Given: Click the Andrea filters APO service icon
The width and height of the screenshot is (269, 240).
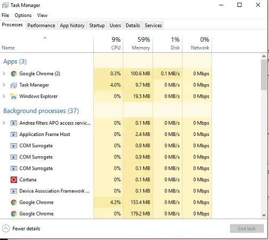Looking at the screenshot, I should point(14,123).
